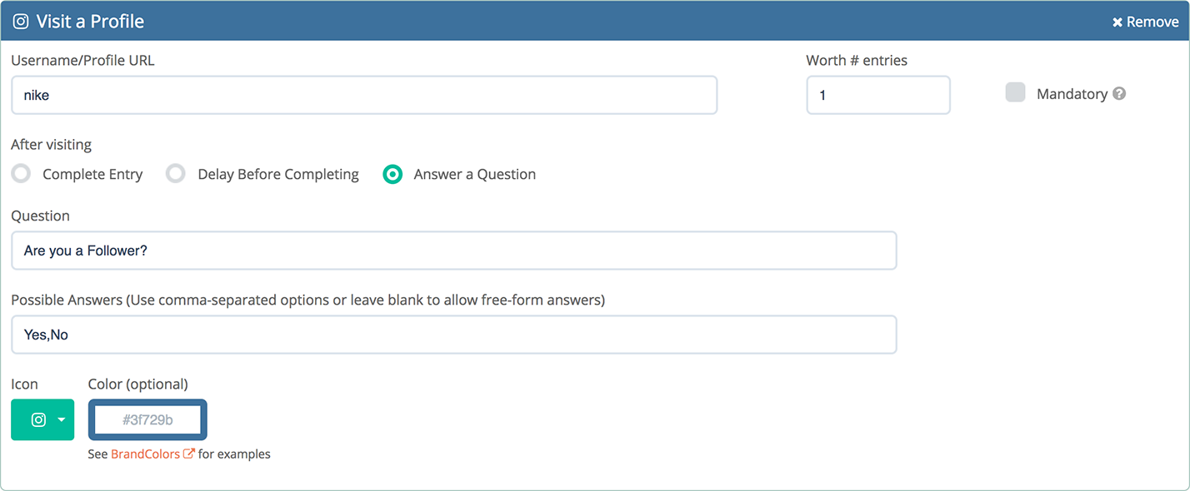Edit the Possible Answers field

pos(453,335)
